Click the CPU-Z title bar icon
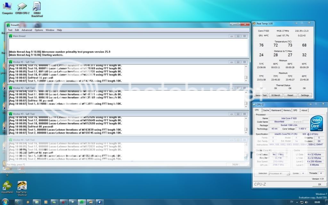The image size is (328, 205). [254, 104]
